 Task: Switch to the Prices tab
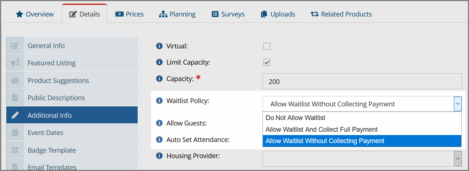click(129, 14)
